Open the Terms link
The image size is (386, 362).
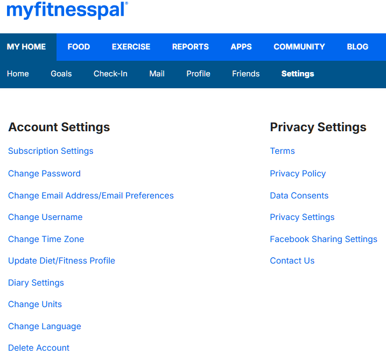(x=282, y=151)
